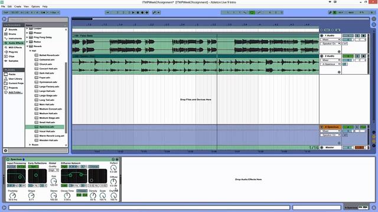
Task: Click the Arrangement Record button
Action: [x=142, y=12]
